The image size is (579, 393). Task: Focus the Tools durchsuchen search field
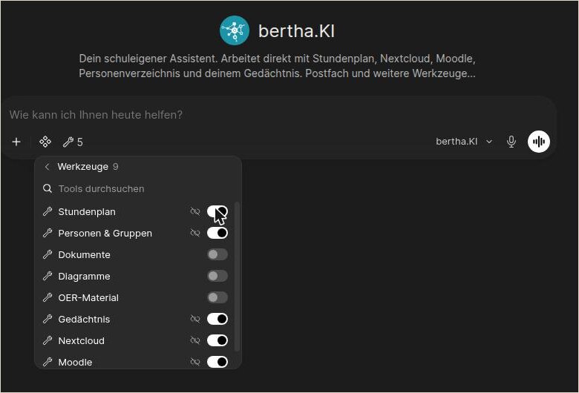(x=139, y=188)
